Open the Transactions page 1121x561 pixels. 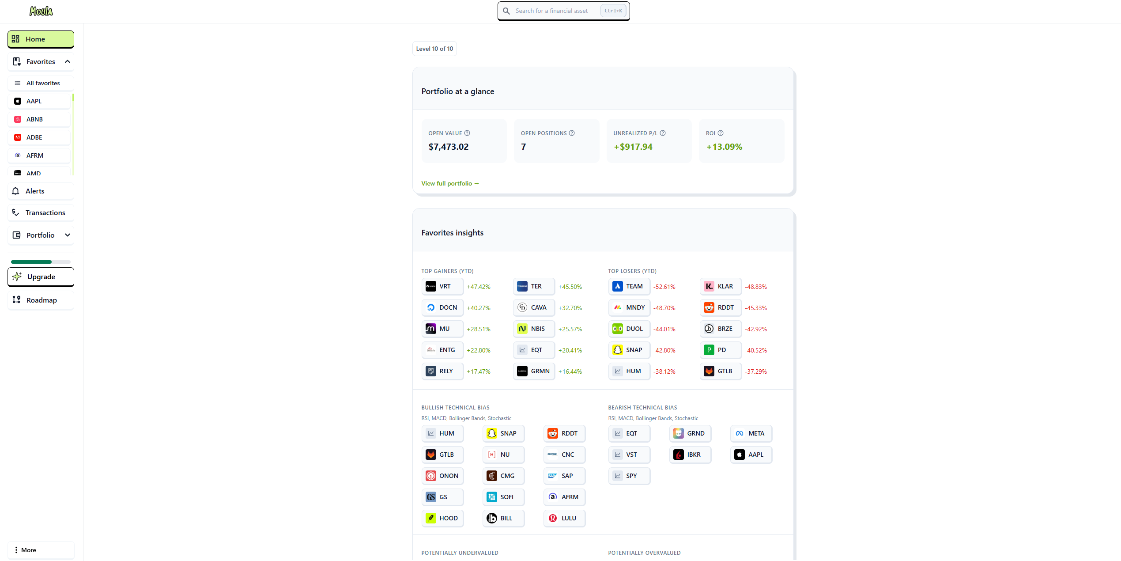pyautogui.click(x=41, y=212)
